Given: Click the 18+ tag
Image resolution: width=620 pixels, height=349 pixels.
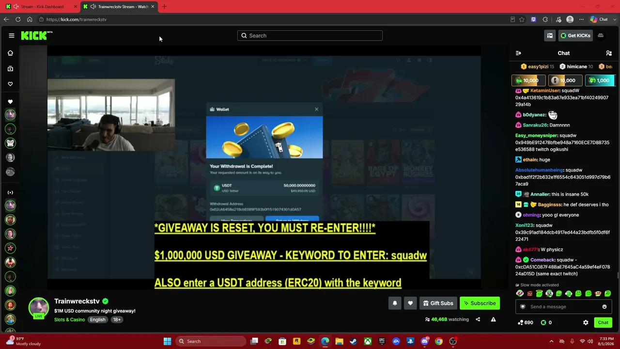Looking at the screenshot, I should point(117,319).
